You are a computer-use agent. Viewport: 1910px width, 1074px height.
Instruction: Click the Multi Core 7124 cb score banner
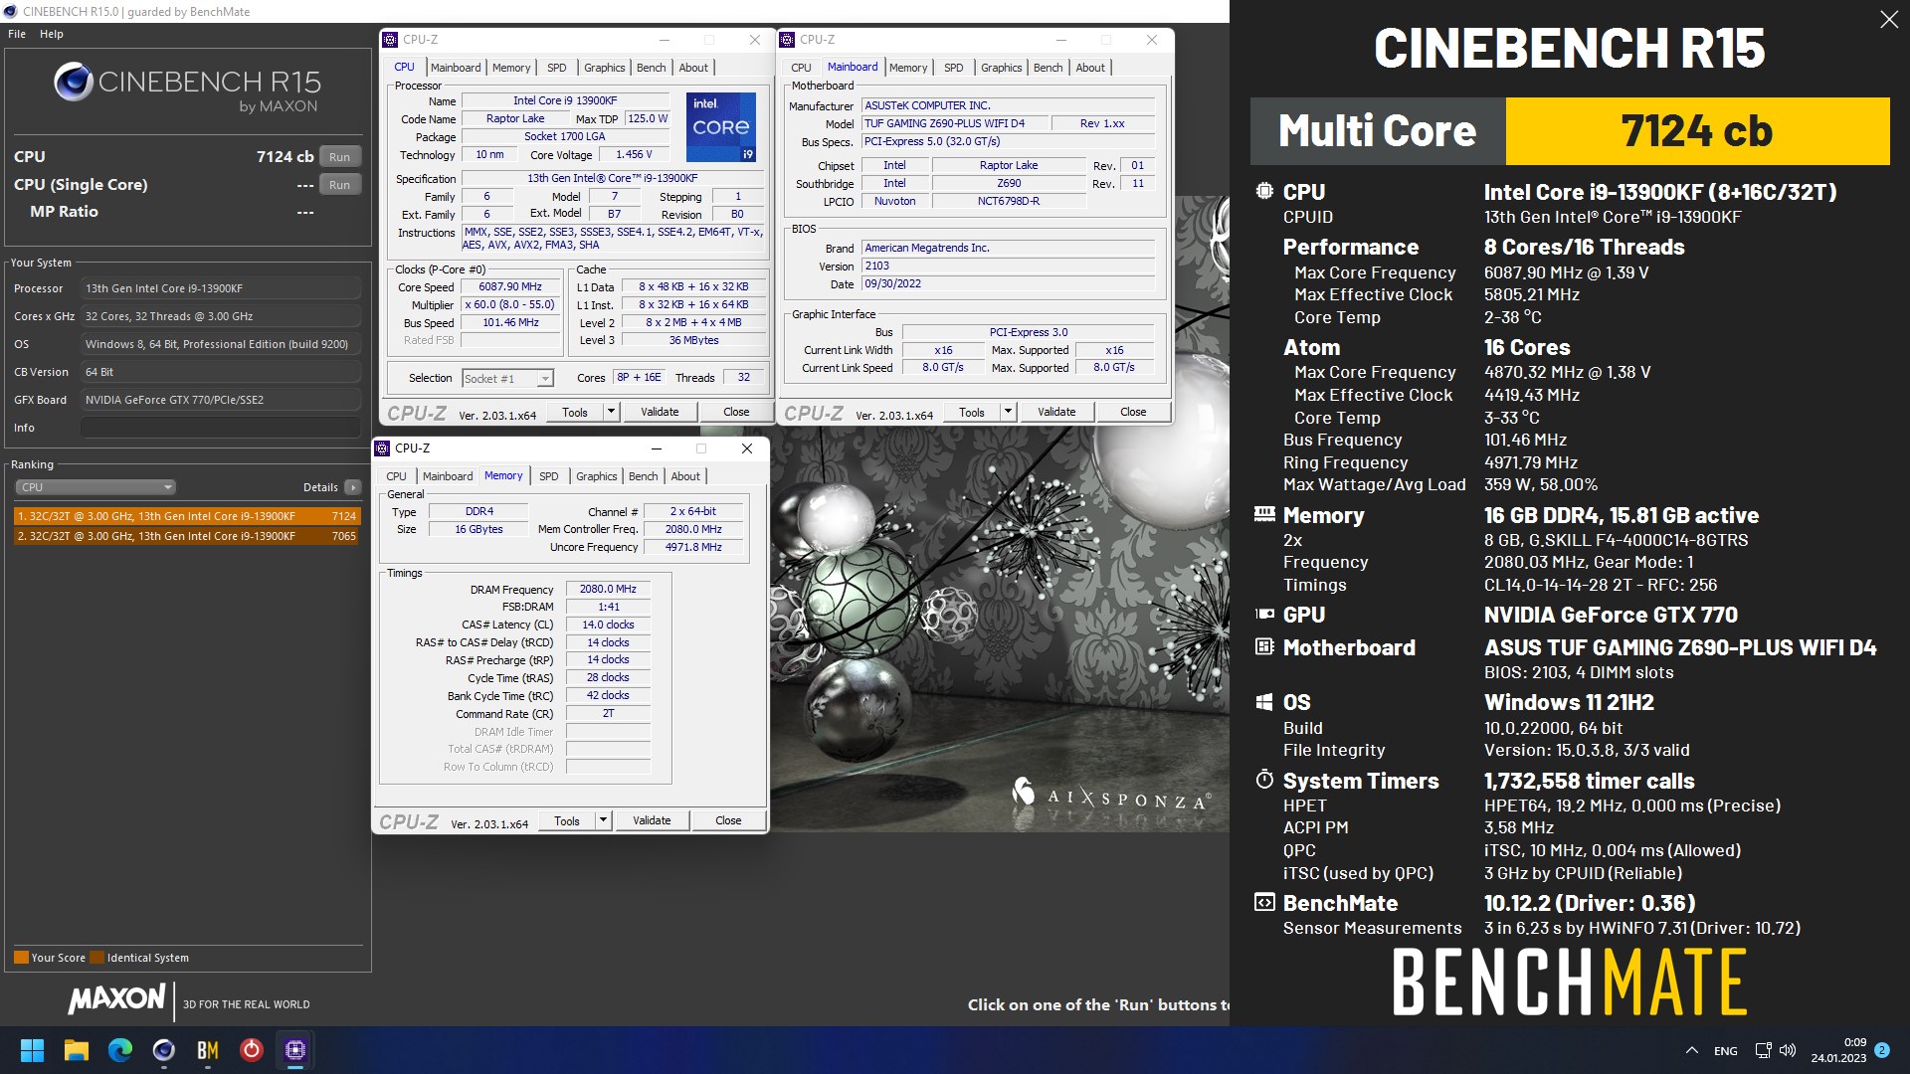1570,131
